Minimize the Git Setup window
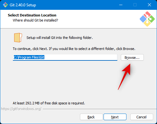Image resolution: width=157 pixels, height=124 pixels. tap(121, 5)
